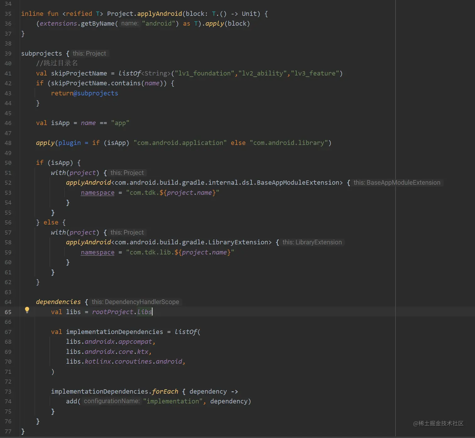Click the 'reified' keyword on line 35
The height and width of the screenshot is (438, 475).
79,14
